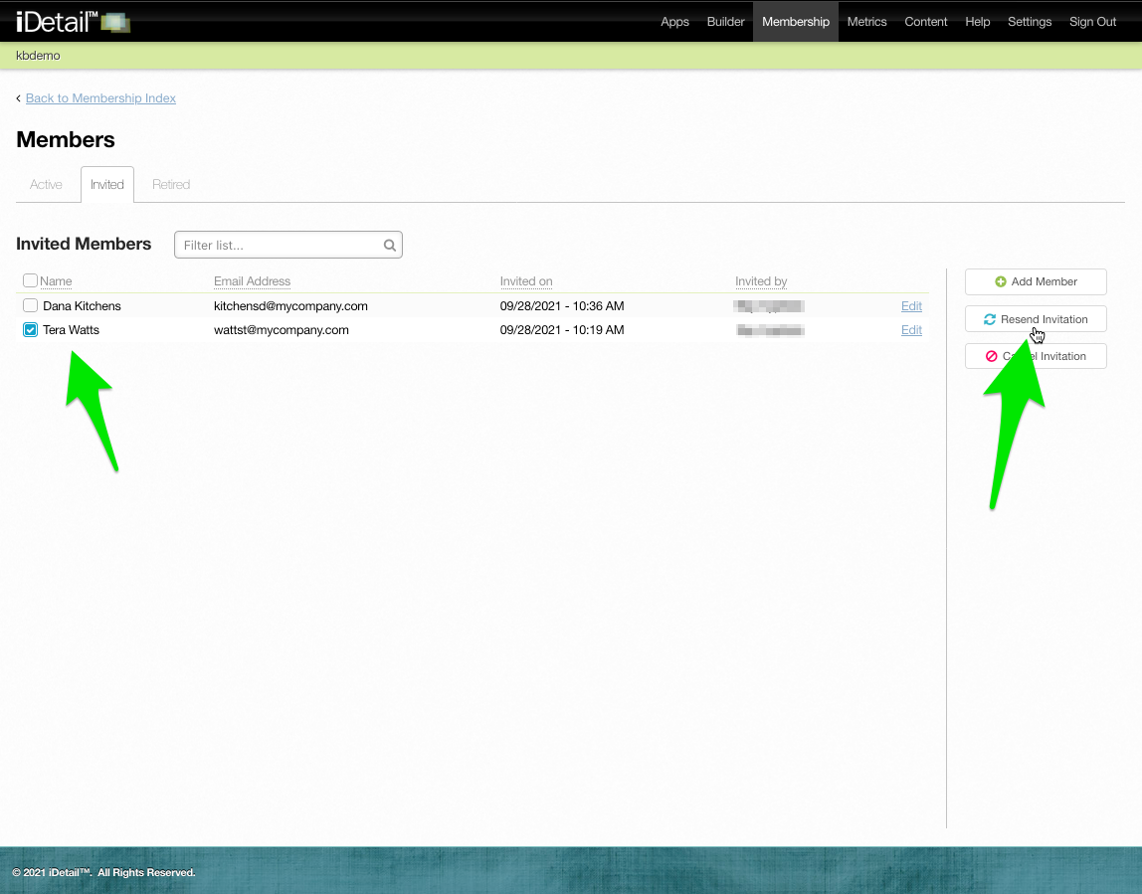Screen dimensions: 1142x894
Task: Click the Add Member button
Action: 1036,281
